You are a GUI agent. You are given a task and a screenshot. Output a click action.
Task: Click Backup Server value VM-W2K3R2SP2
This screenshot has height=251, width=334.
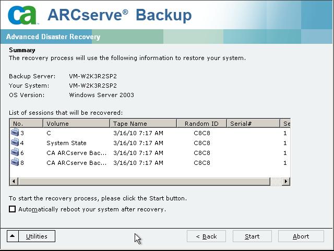[93, 76]
